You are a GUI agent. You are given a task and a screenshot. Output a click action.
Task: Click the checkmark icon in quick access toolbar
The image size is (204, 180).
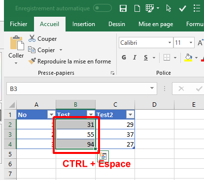click(182, 8)
